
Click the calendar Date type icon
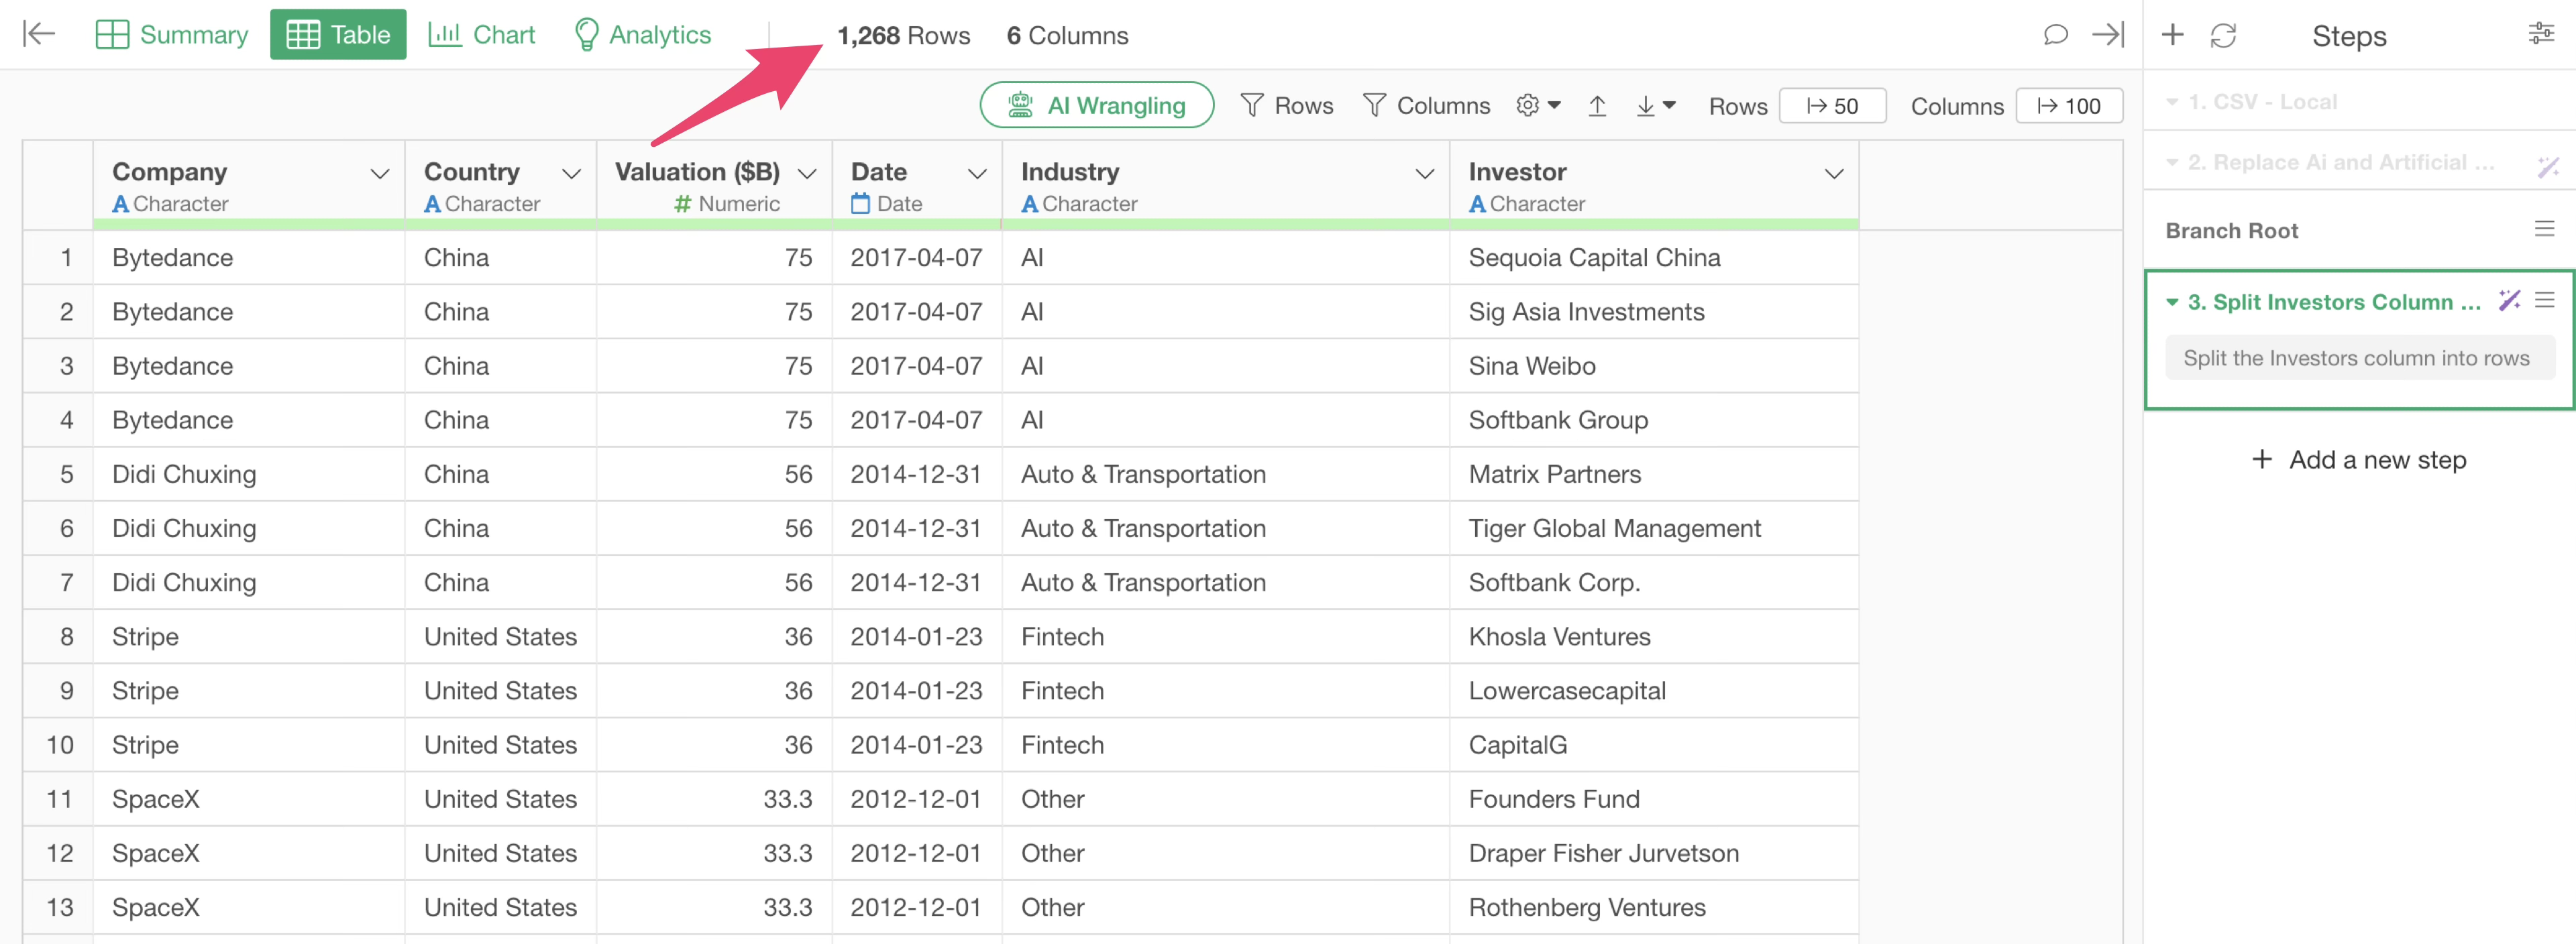pyautogui.click(x=860, y=204)
